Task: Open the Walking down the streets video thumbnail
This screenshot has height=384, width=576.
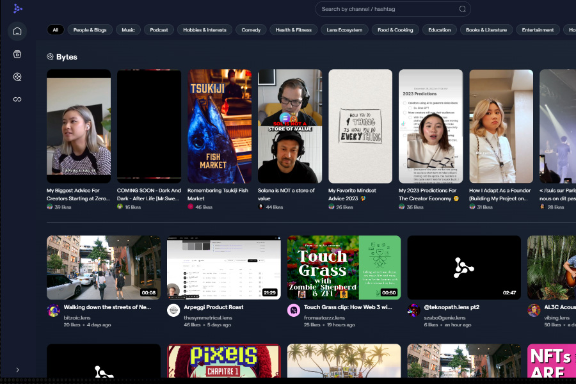Action: (x=104, y=268)
